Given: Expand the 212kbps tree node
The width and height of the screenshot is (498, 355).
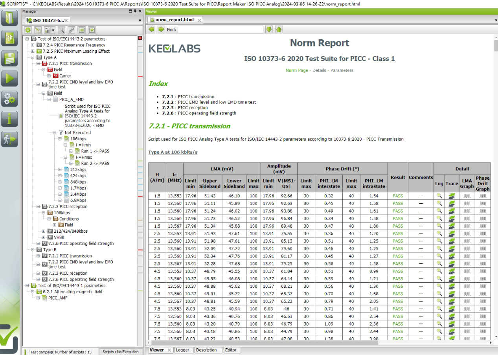Looking at the screenshot, I should pos(60,170).
